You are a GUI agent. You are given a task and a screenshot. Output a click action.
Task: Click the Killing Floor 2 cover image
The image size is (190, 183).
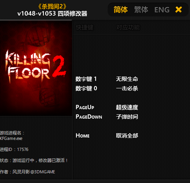click(x=36, y=68)
